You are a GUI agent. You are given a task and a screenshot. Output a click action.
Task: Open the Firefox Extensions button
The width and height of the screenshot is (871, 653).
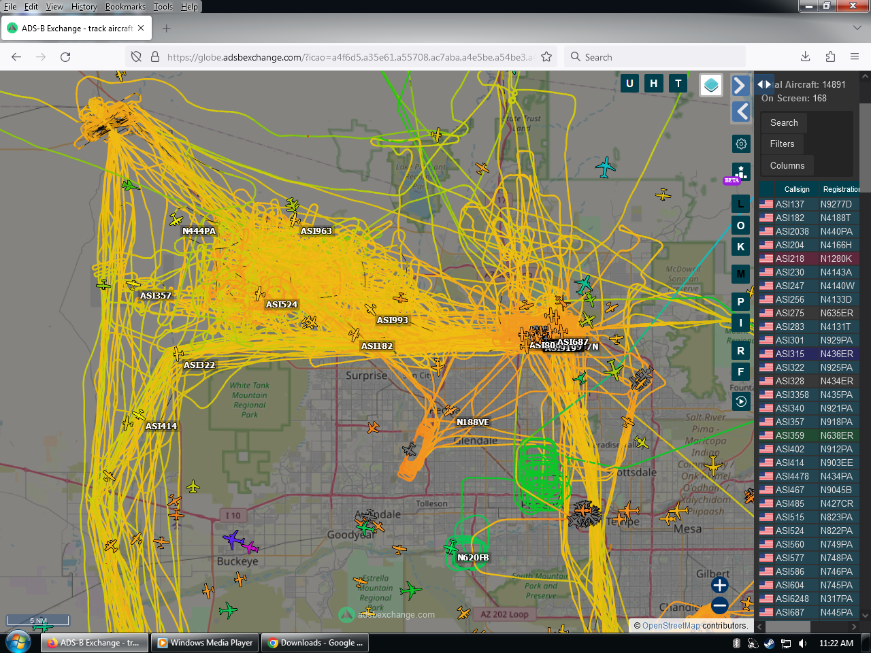tap(829, 57)
